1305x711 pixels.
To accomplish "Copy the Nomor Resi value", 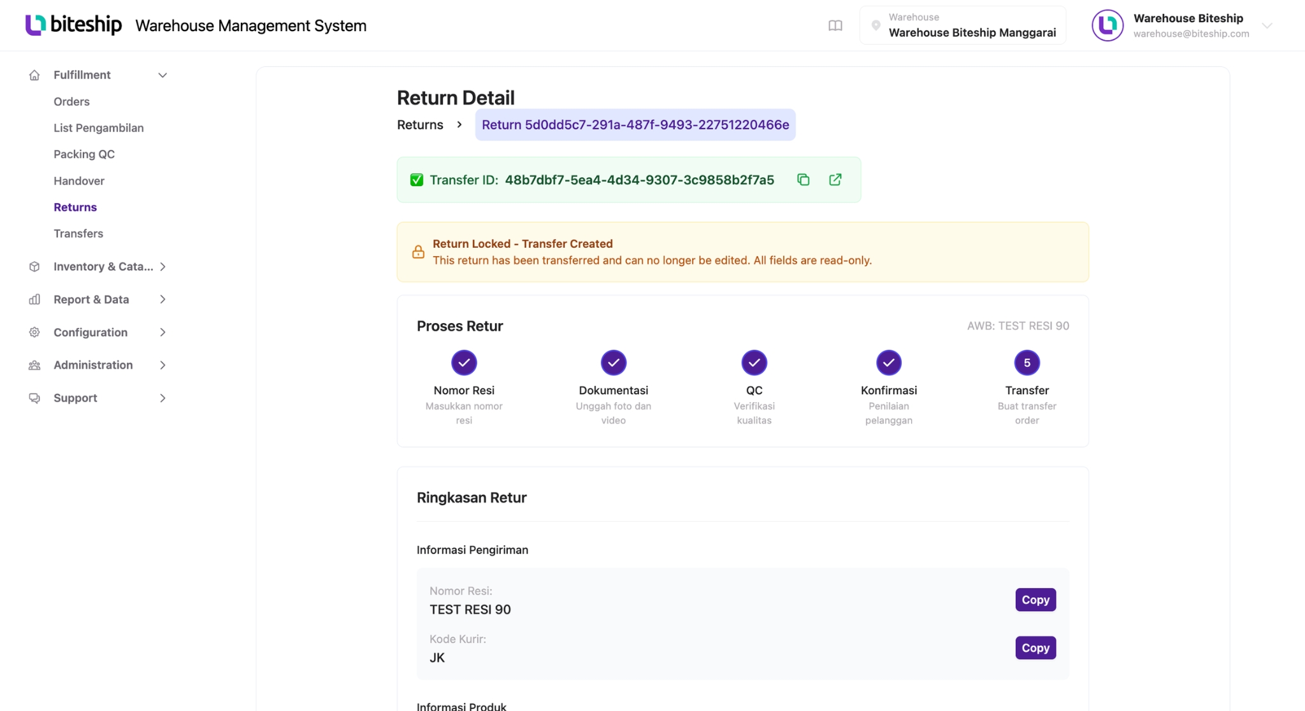I will 1035,600.
